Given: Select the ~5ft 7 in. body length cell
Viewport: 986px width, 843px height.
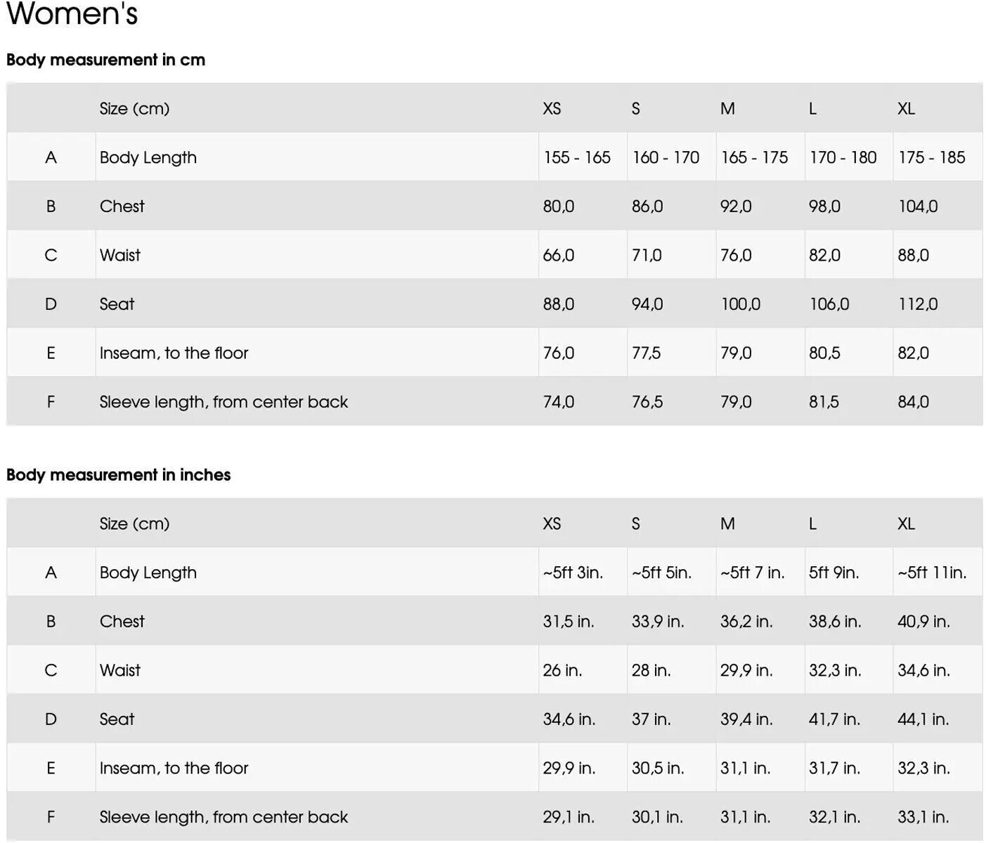Looking at the screenshot, I should coord(752,573).
